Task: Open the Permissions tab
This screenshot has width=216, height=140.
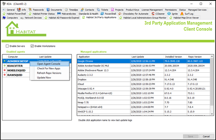Action: point(171,10)
